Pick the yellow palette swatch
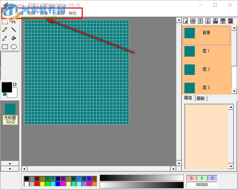The height and width of the screenshot is (190, 238). point(42,184)
